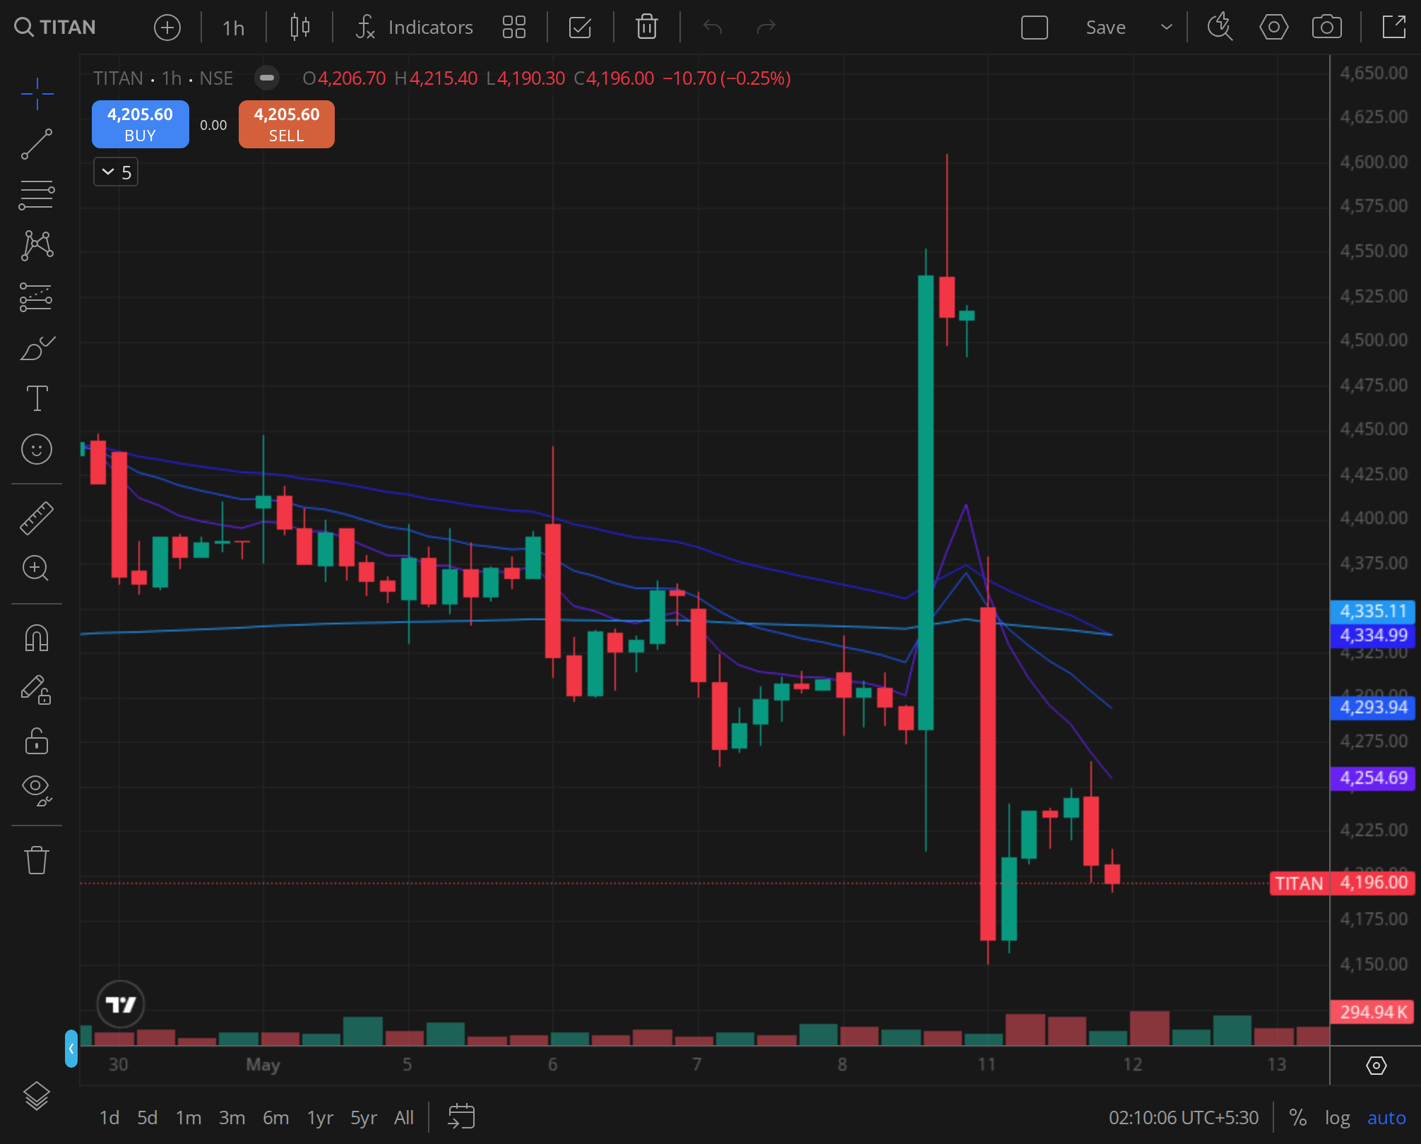Select the horizontal lines Fibonacci tool

point(37,195)
